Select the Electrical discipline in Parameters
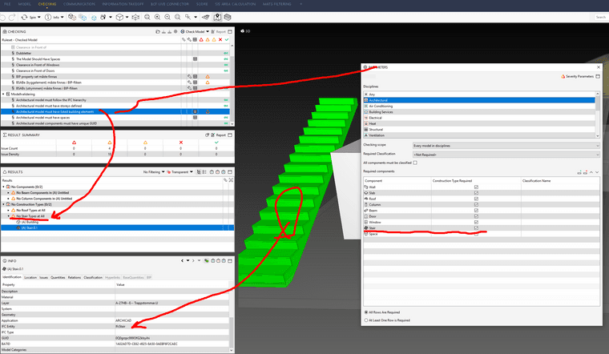Screen dimensions: 609x354 [x=479, y=118]
